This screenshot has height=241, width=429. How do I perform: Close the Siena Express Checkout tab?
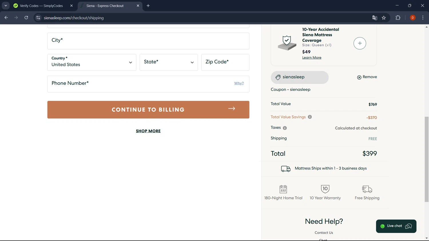pyautogui.click(x=138, y=6)
